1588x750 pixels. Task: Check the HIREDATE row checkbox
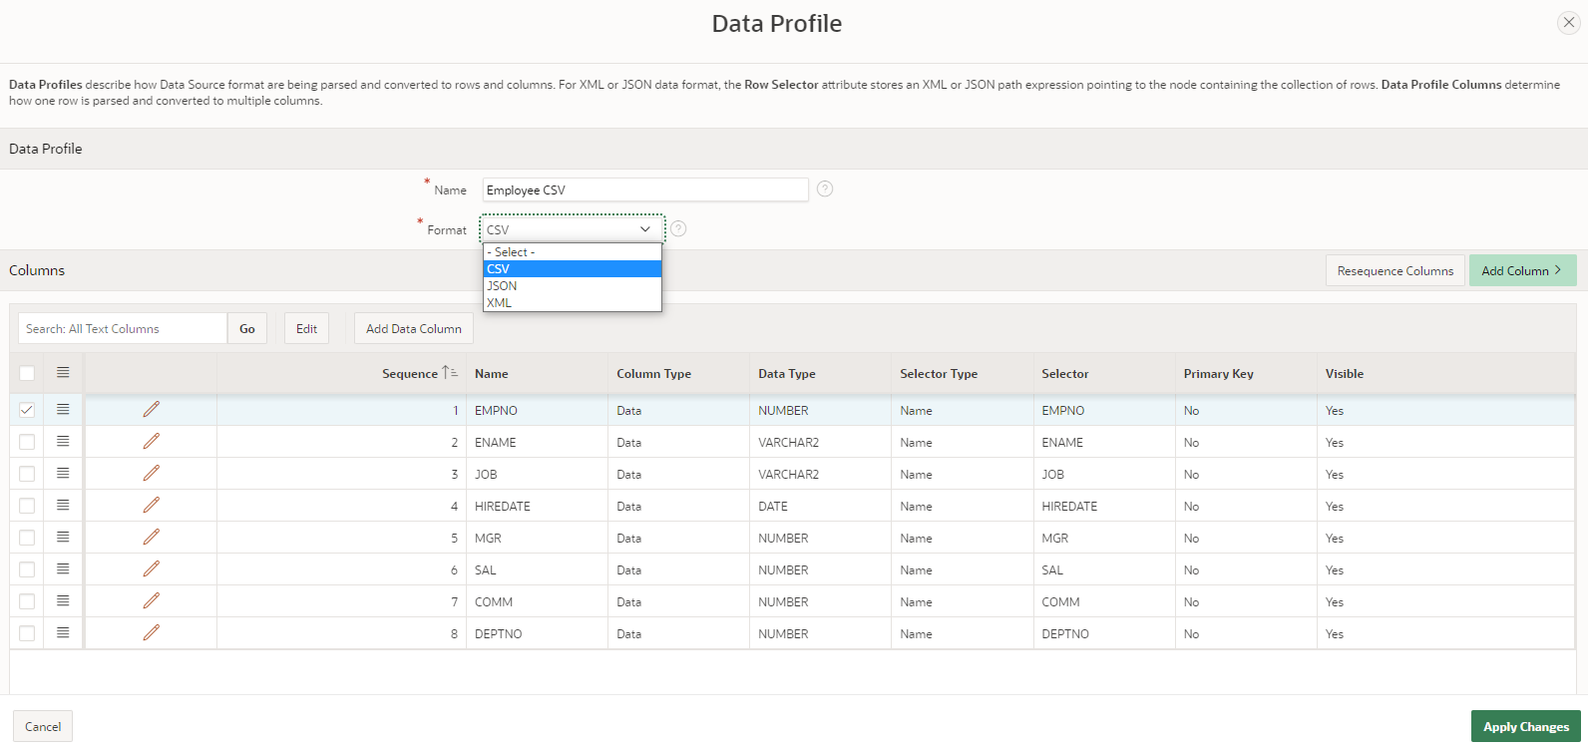point(27,506)
